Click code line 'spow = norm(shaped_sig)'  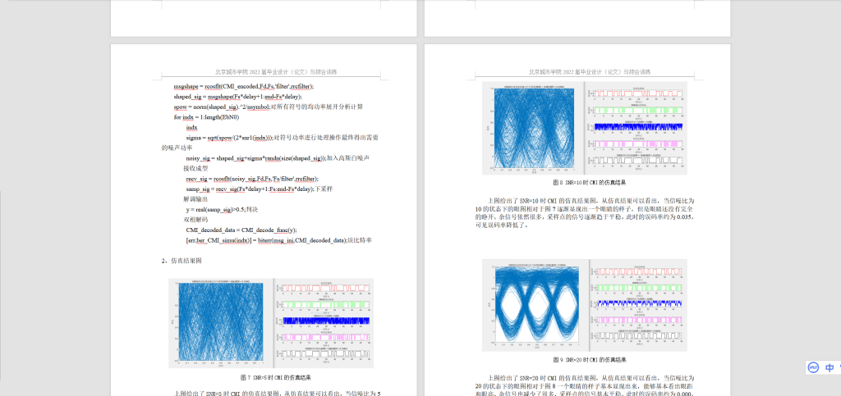269,107
